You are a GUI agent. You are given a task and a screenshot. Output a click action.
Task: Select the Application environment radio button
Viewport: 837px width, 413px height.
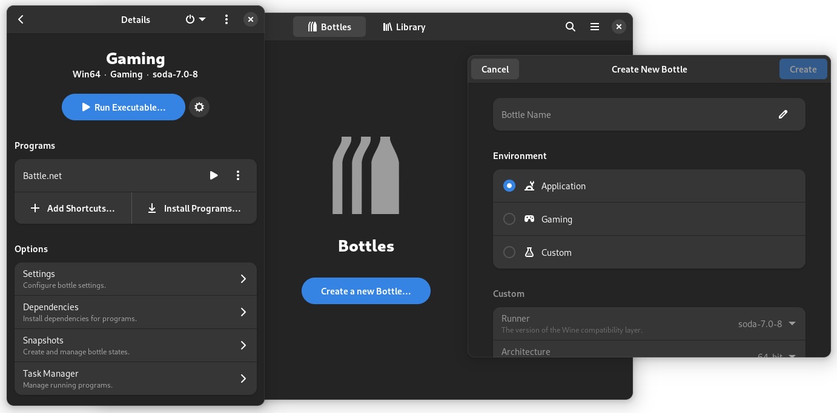pyautogui.click(x=509, y=186)
